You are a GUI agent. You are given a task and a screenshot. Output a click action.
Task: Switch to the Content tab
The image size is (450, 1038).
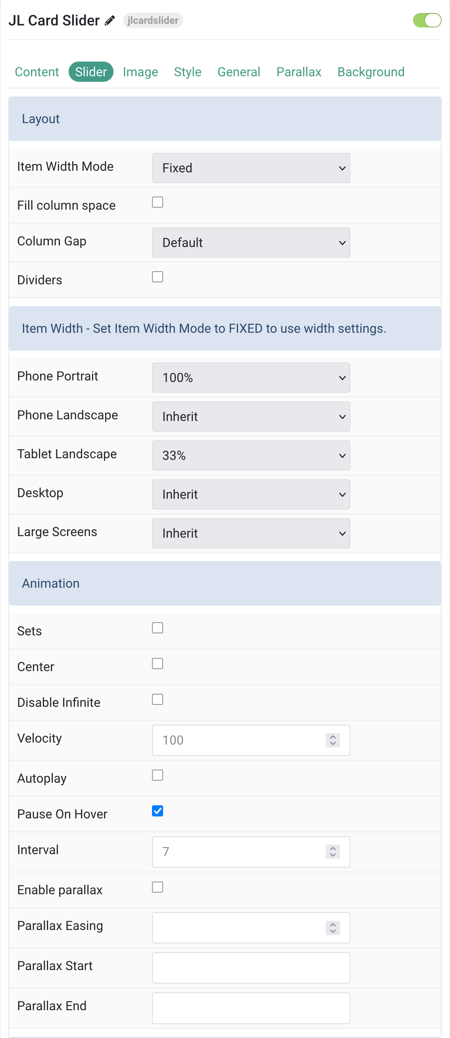point(37,72)
